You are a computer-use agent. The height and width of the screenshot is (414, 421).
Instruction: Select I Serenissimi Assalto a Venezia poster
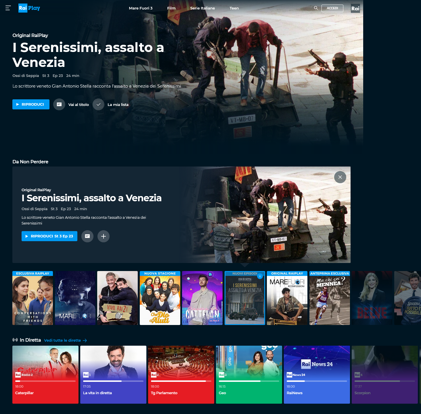245,298
